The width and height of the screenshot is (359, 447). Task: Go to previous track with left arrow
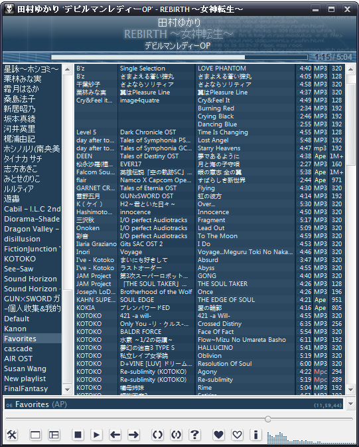pos(115,435)
